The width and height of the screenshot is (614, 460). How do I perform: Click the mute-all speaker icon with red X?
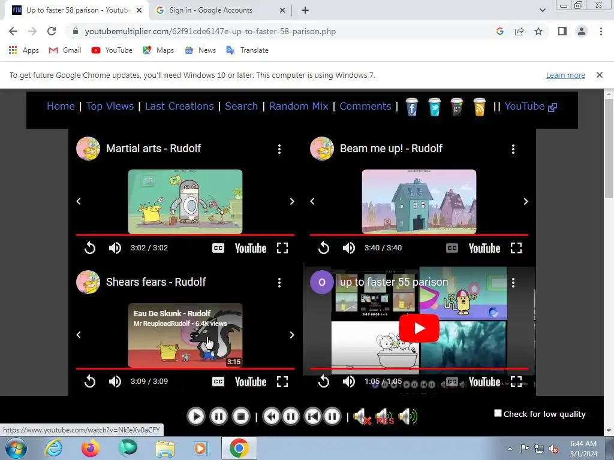362,417
